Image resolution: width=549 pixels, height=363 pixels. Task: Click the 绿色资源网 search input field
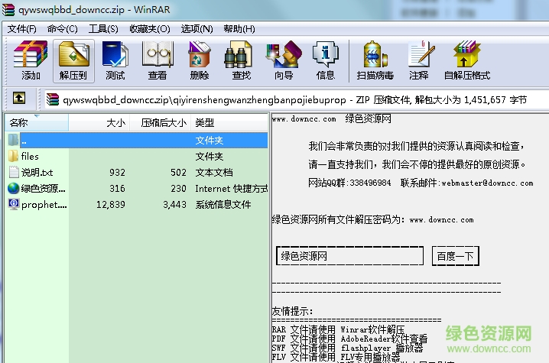(x=349, y=256)
